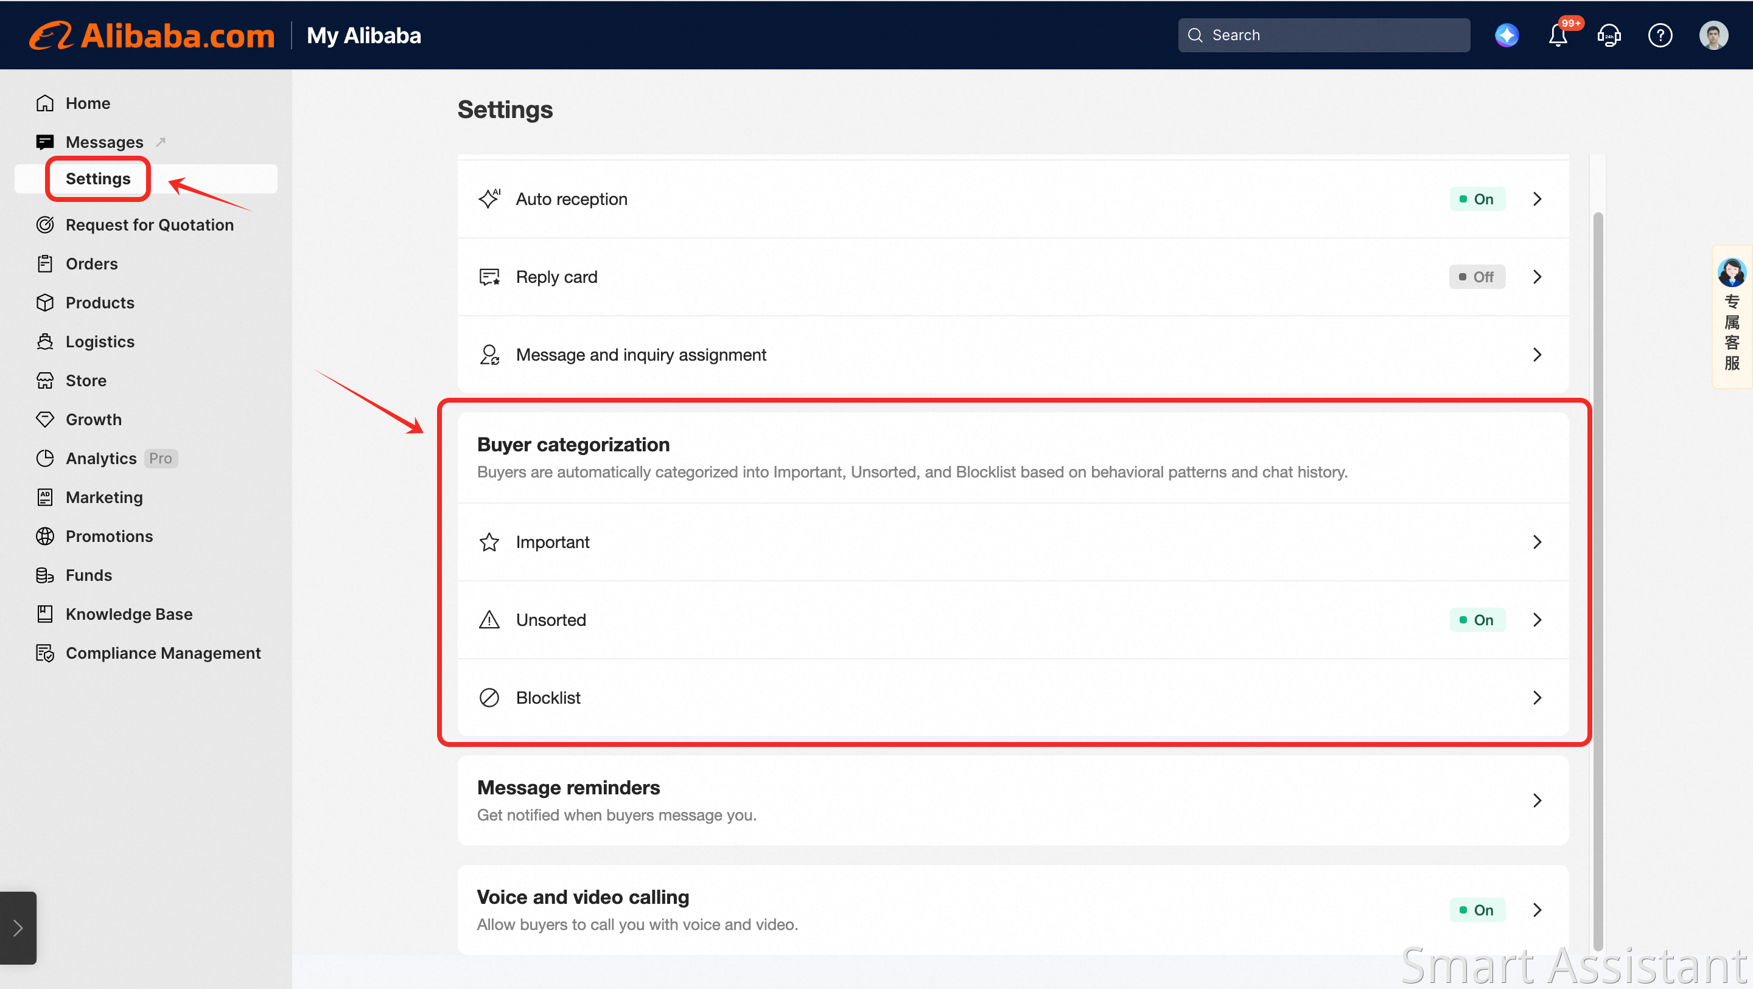The width and height of the screenshot is (1753, 989).
Task: Open Messages in the sidebar
Action: [105, 142]
